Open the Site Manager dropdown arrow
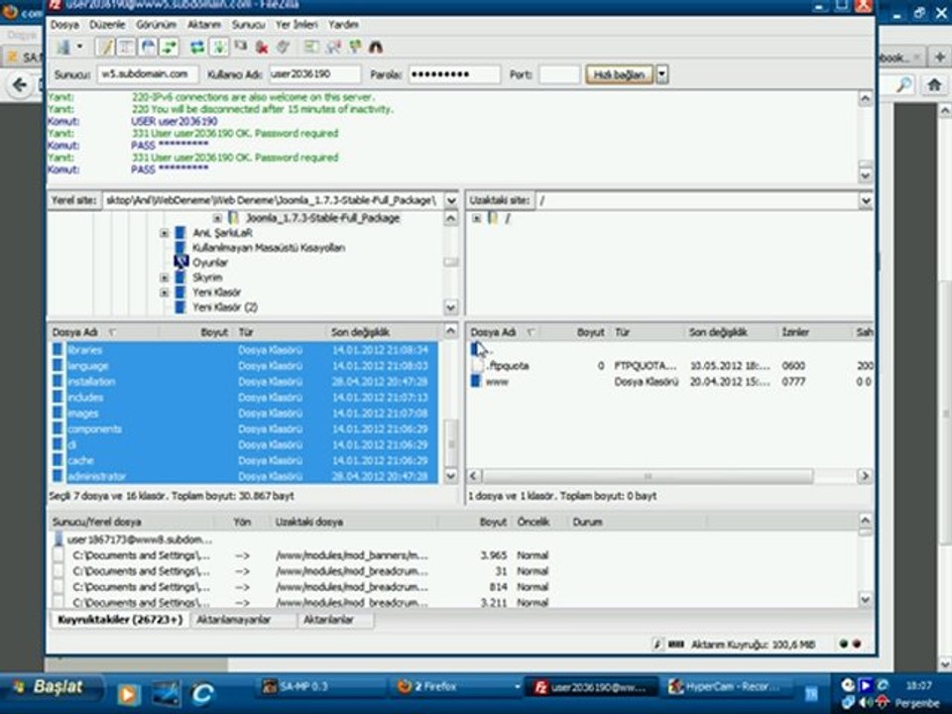 coord(79,47)
